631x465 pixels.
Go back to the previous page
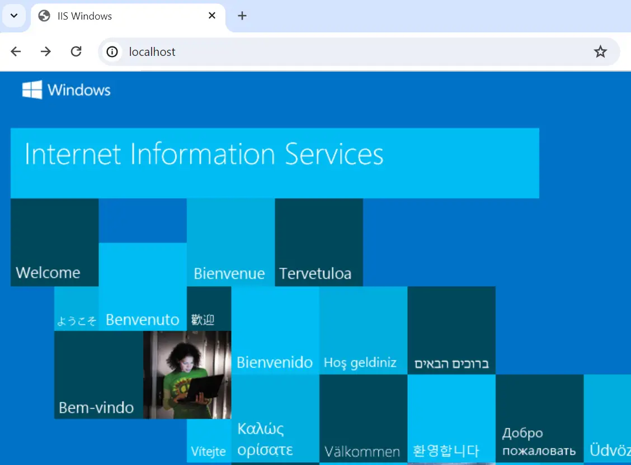(16, 51)
